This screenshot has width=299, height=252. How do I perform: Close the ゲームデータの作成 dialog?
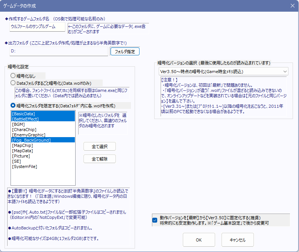pos(293,6)
